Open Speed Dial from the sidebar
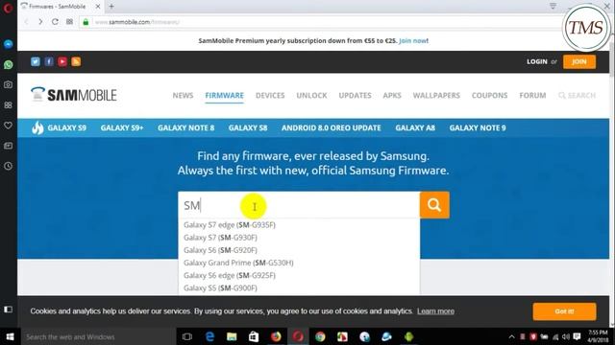This screenshot has height=345, width=615. [9, 104]
